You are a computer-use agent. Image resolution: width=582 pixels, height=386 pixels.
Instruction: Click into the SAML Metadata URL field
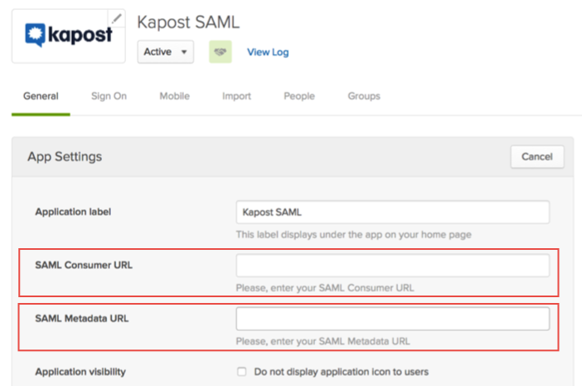click(392, 319)
